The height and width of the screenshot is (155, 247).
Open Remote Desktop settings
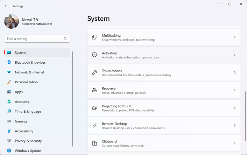164,125
